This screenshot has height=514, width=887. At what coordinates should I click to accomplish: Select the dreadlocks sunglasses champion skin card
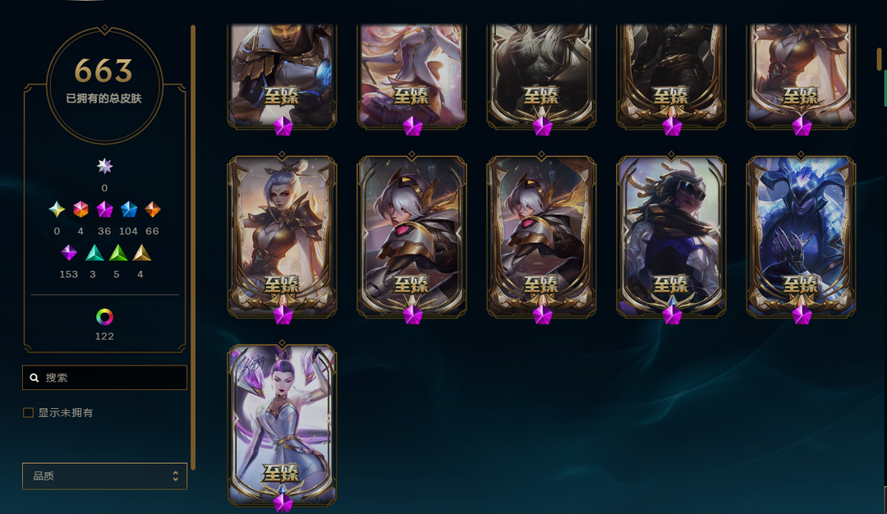[x=672, y=236]
